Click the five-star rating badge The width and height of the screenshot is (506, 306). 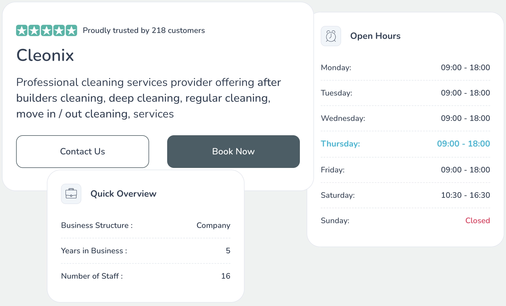click(x=47, y=30)
